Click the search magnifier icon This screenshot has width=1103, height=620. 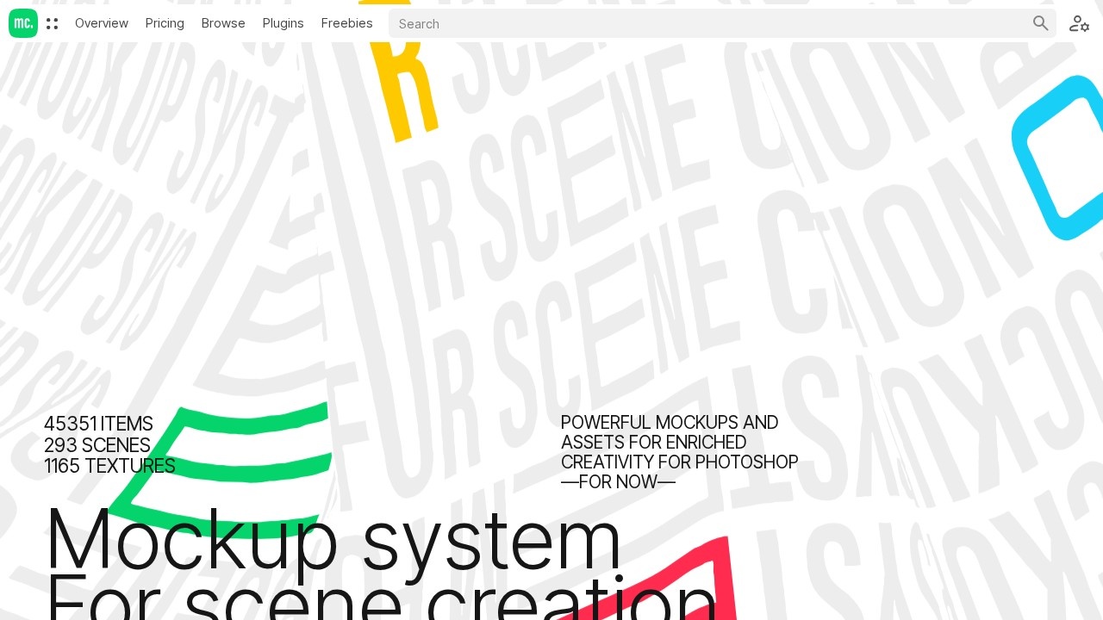[1041, 23]
